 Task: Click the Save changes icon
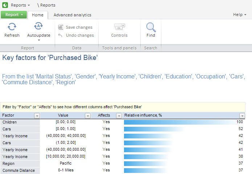(60, 27)
